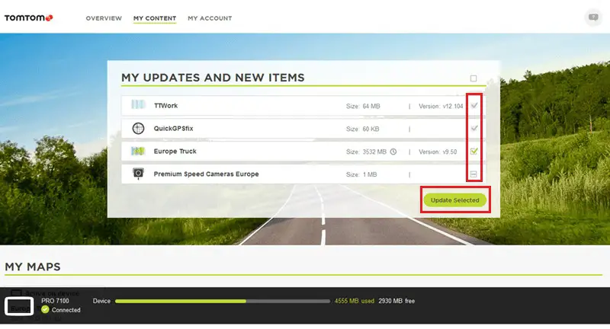Click the Premium Speed Cameras camera icon

(x=138, y=173)
